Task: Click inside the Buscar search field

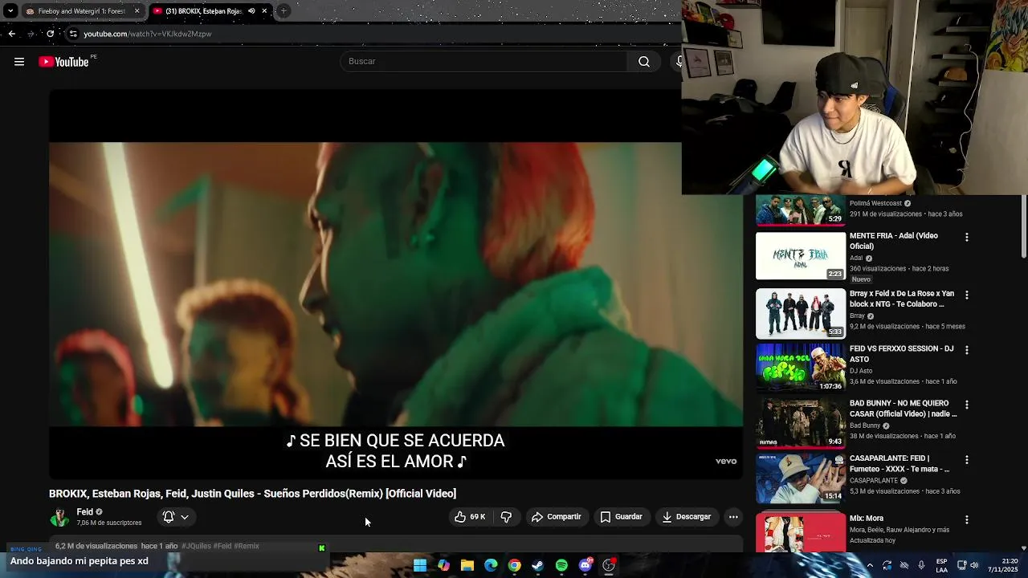Action: point(484,62)
